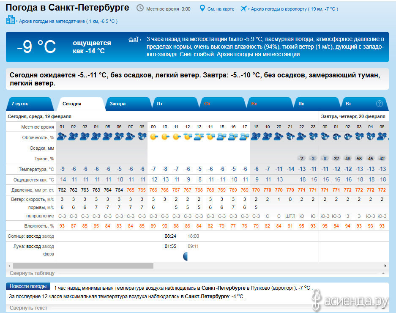
Task: Click the cloudiness icon for hour 14
Action: [x=210, y=137]
